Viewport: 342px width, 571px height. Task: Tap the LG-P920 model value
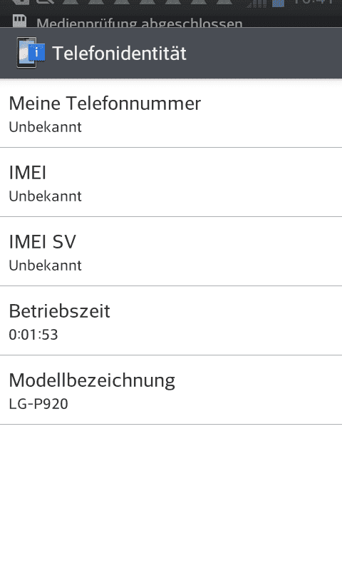pyautogui.click(x=38, y=404)
